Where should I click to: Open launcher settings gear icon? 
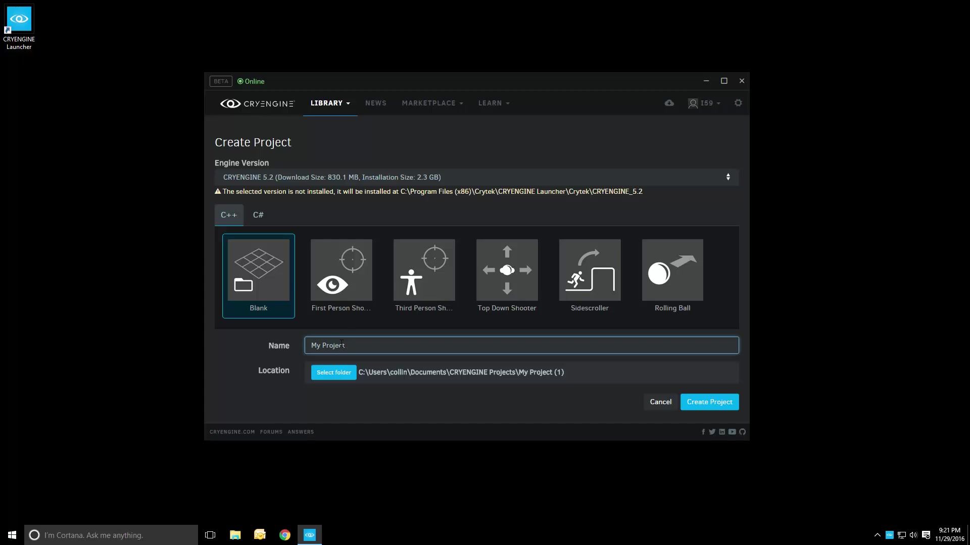coord(738,103)
